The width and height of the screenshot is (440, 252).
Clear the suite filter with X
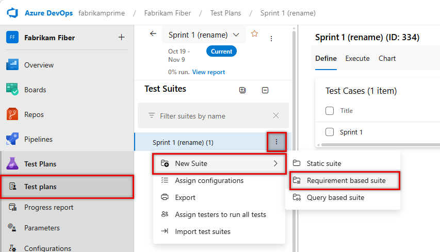tap(276, 115)
